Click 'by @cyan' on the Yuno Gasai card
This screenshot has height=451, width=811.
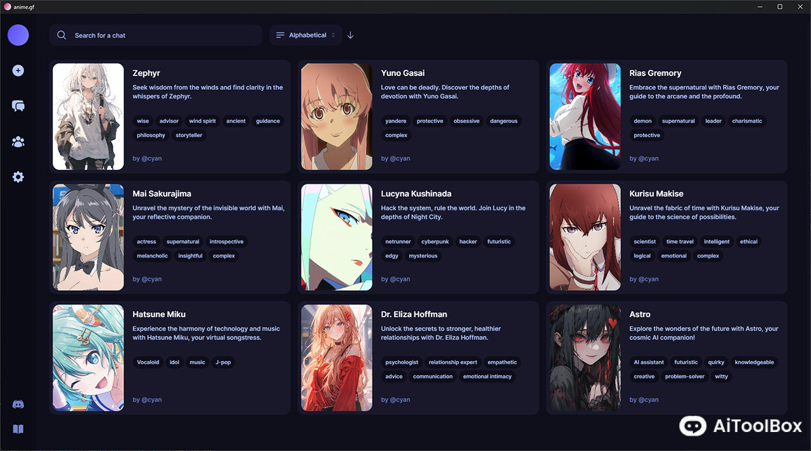[395, 158]
